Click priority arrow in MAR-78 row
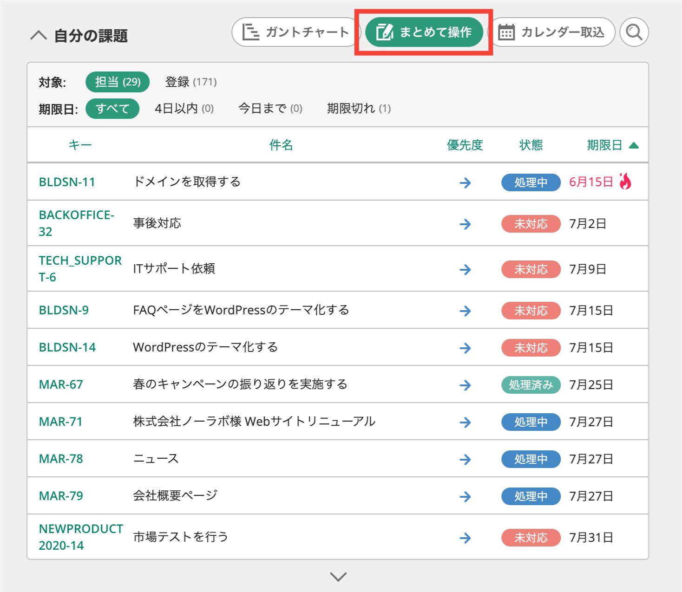Image resolution: width=682 pixels, height=592 pixels. pos(465,460)
